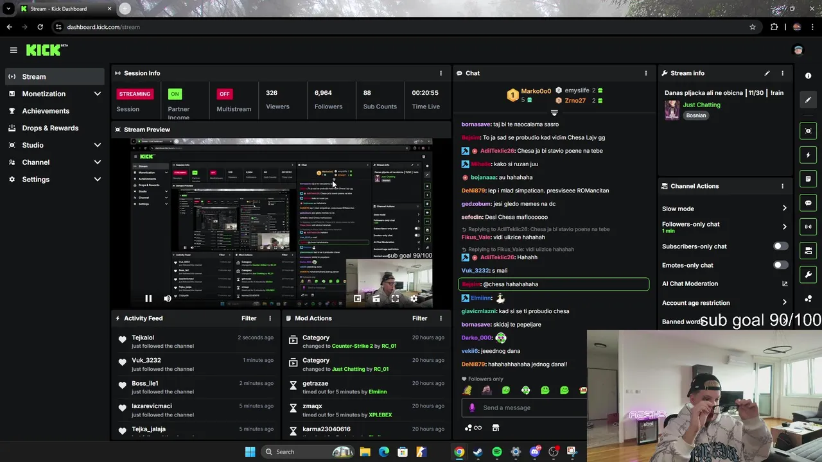Screen dimensions: 822x462
Task: Expand Followers-only chat options
Action: pos(784,227)
